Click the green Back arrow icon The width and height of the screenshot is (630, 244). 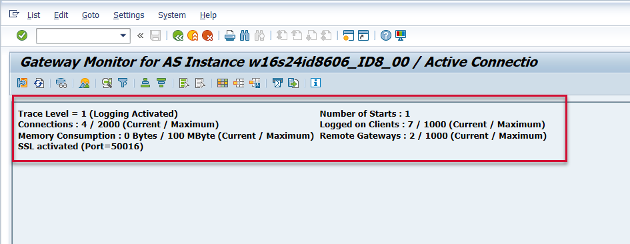178,35
